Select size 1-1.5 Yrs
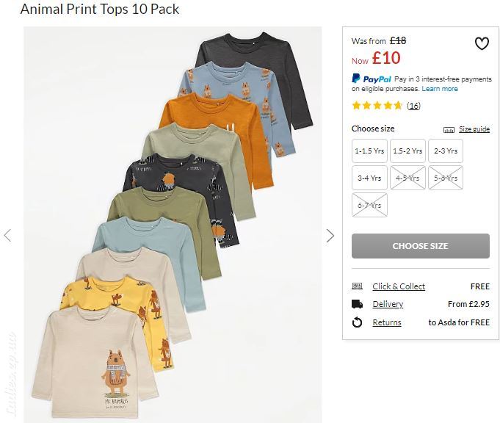This screenshot has width=500, height=423. pos(369,151)
